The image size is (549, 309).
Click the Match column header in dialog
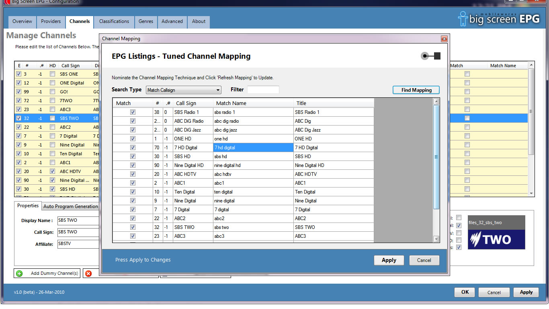pos(133,103)
